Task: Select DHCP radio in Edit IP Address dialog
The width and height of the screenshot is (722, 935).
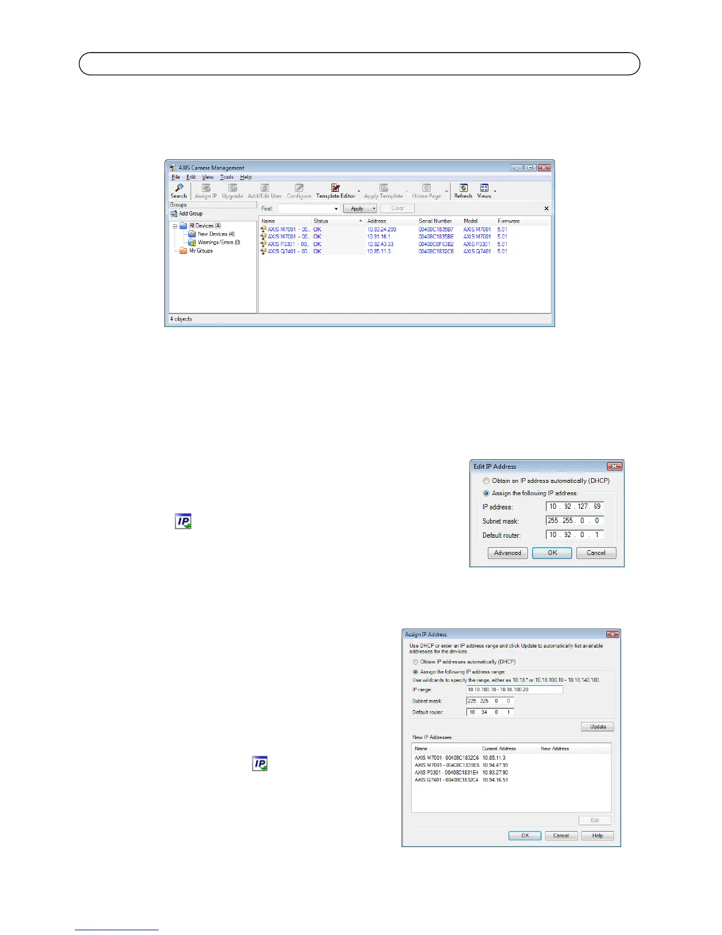Action: (x=486, y=480)
